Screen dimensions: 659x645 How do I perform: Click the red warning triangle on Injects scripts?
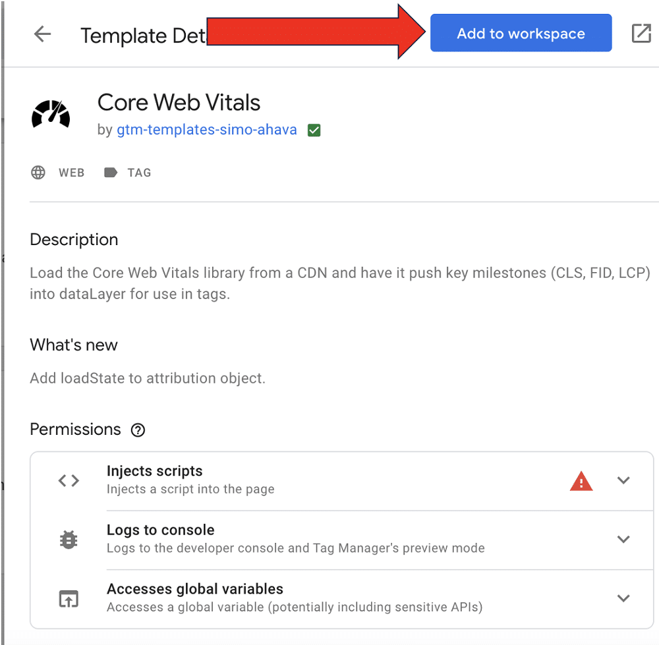[x=581, y=480]
